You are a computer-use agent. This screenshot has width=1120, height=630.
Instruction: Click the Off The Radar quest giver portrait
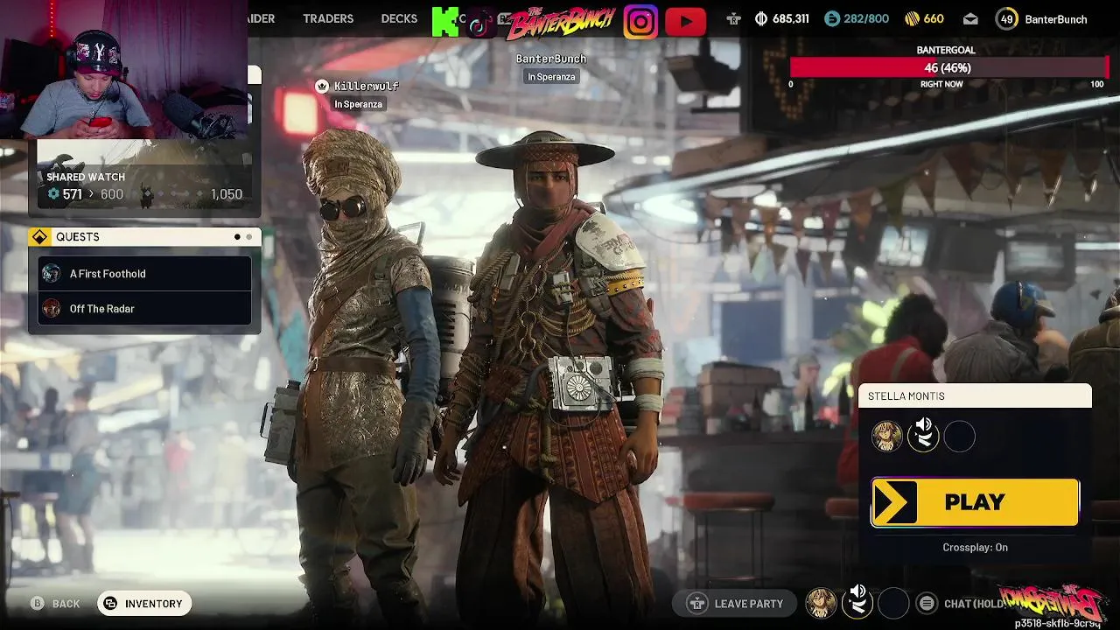52,308
